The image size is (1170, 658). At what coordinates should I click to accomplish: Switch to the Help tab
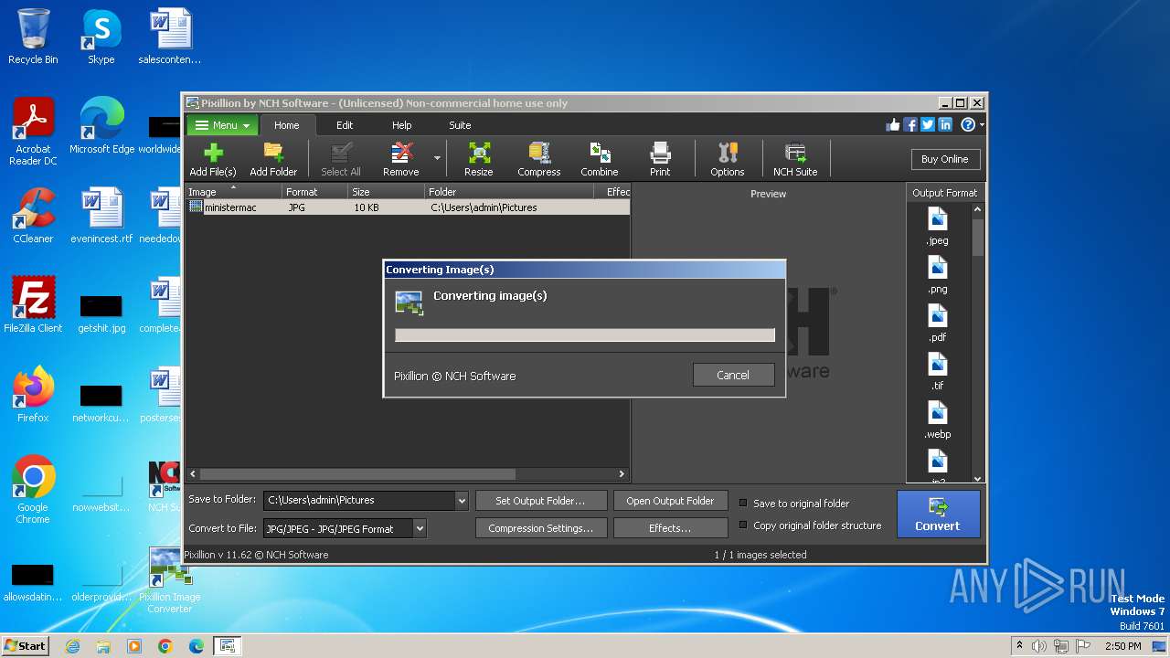[402, 125]
